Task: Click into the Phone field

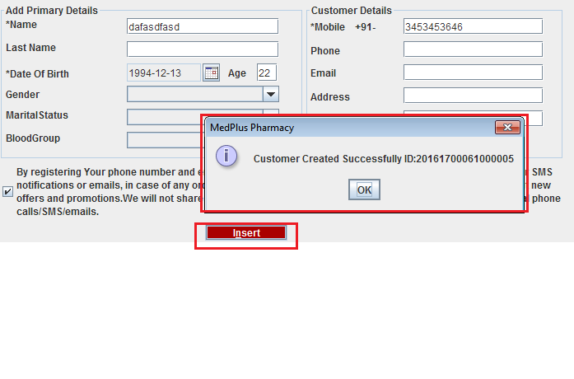Action: coord(473,49)
